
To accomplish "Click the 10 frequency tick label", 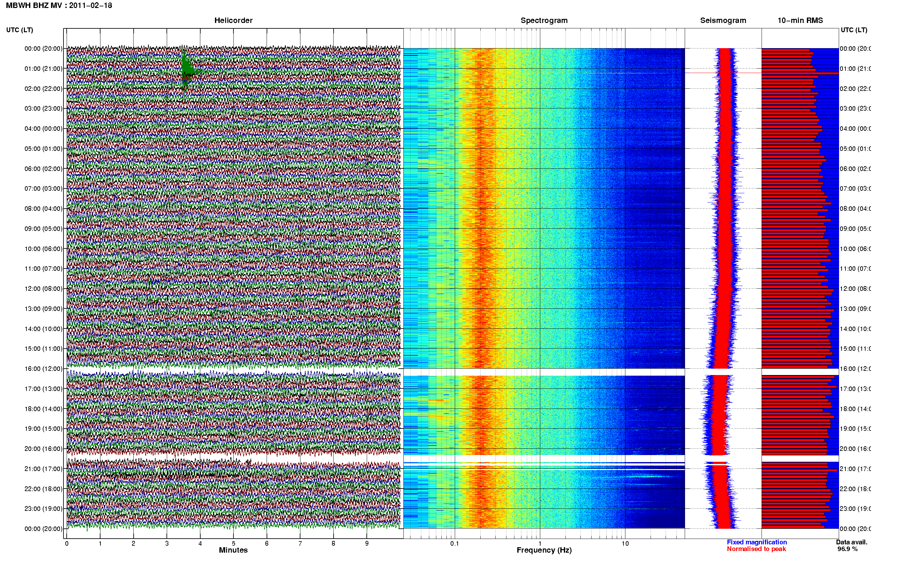I will (625, 543).
